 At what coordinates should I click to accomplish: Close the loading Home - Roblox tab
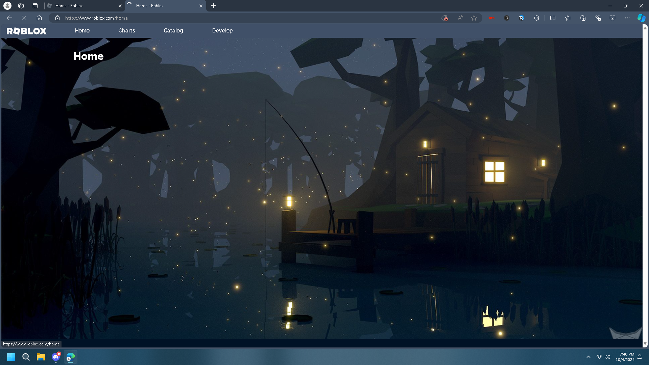point(201,6)
